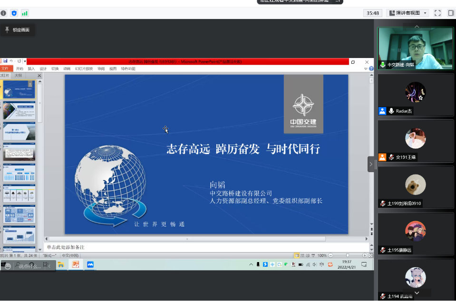Click the red 文件 File button
This screenshot has width=456, height=302.
(x=5, y=68)
